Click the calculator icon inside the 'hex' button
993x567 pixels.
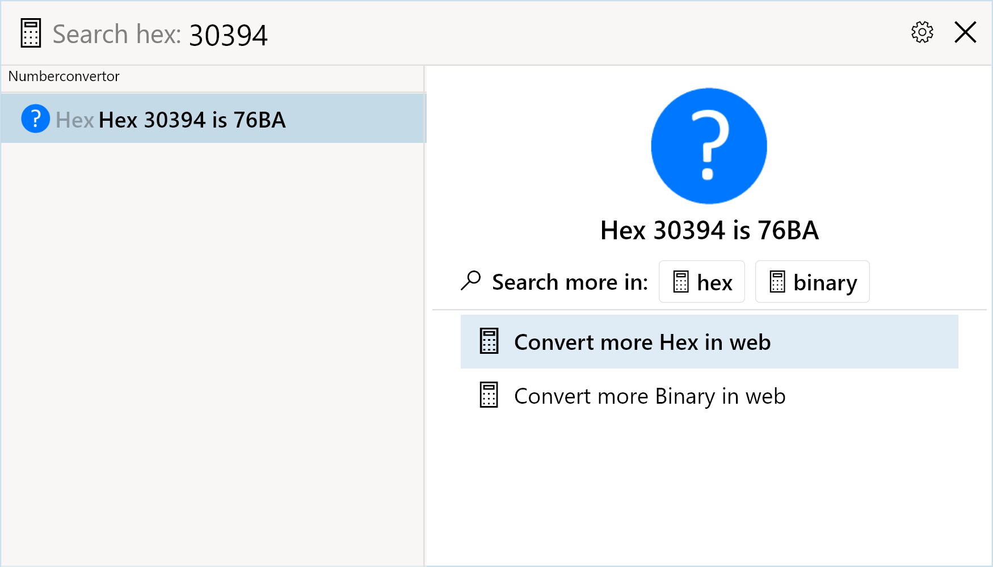pos(680,282)
